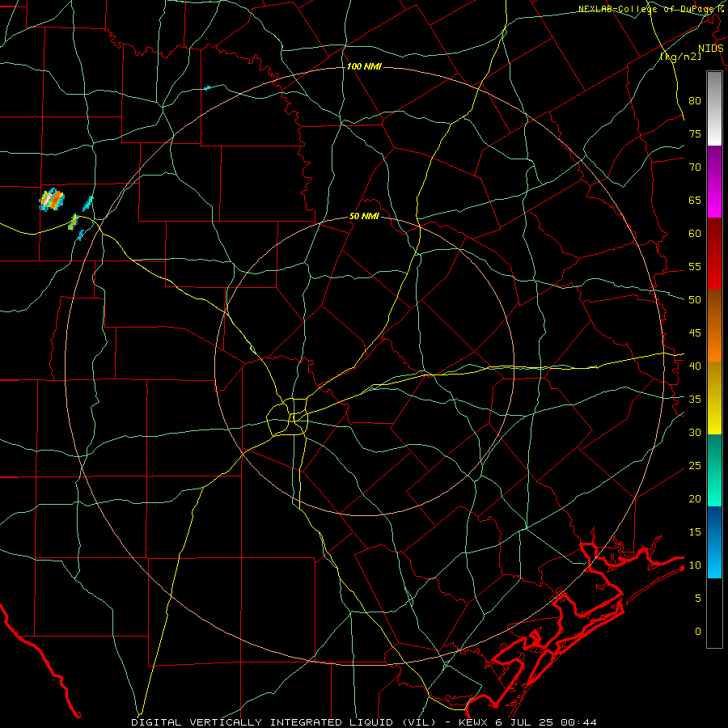Pick the black bottom segment of the color bar

(x=714, y=613)
